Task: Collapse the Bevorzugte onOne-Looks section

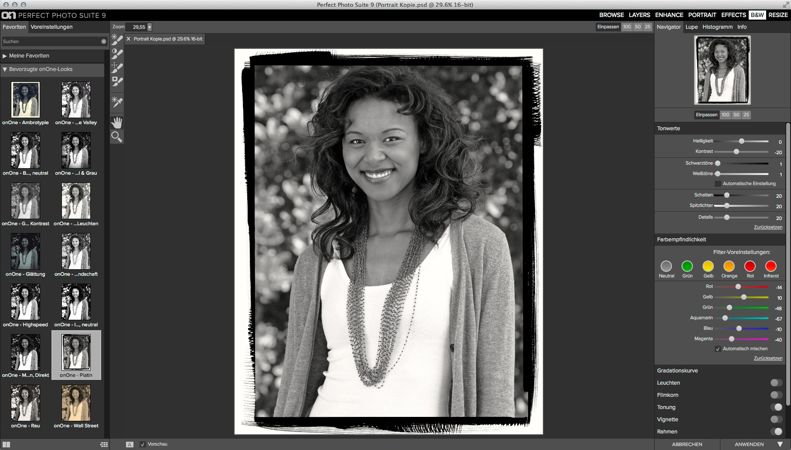Action: click(5, 69)
